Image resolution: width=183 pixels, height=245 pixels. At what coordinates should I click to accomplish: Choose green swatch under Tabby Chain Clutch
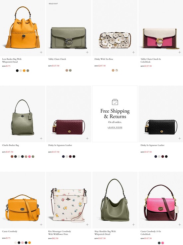pos(70,70)
